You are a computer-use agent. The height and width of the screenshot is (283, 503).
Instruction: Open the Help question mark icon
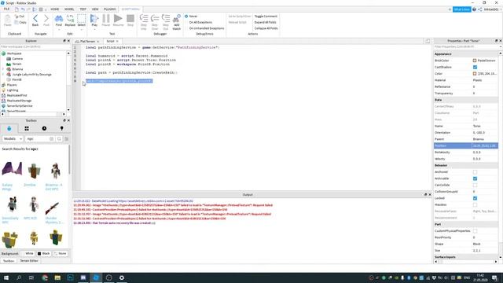point(474,9)
